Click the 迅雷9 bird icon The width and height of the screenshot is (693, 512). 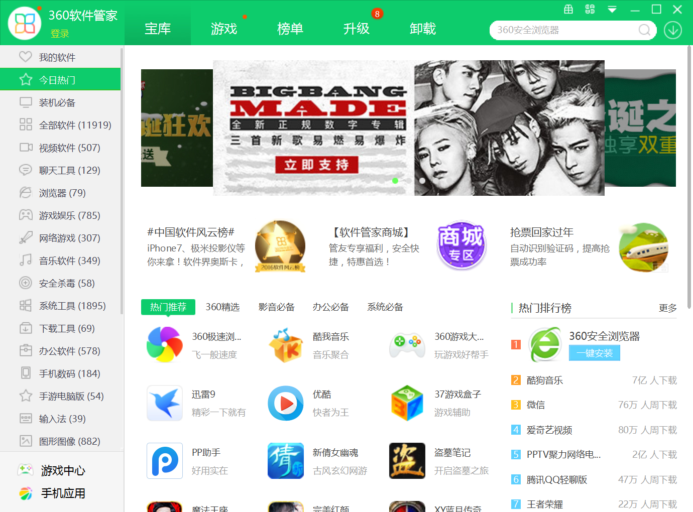click(165, 403)
